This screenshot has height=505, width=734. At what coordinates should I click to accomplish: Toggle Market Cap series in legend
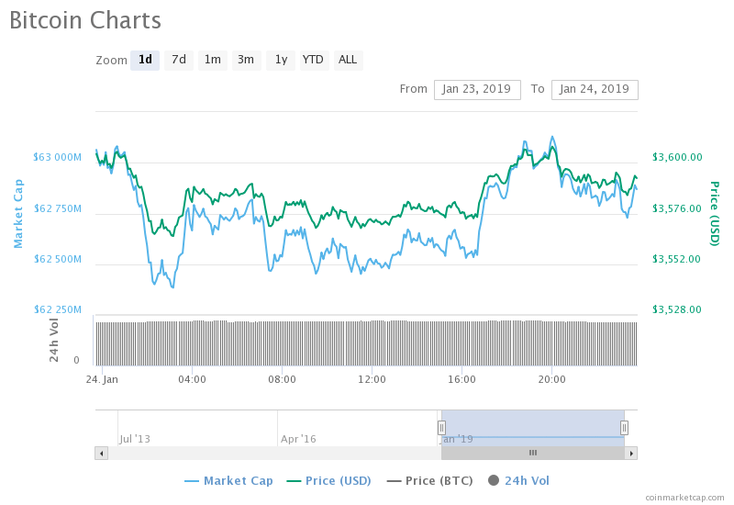[x=229, y=480]
